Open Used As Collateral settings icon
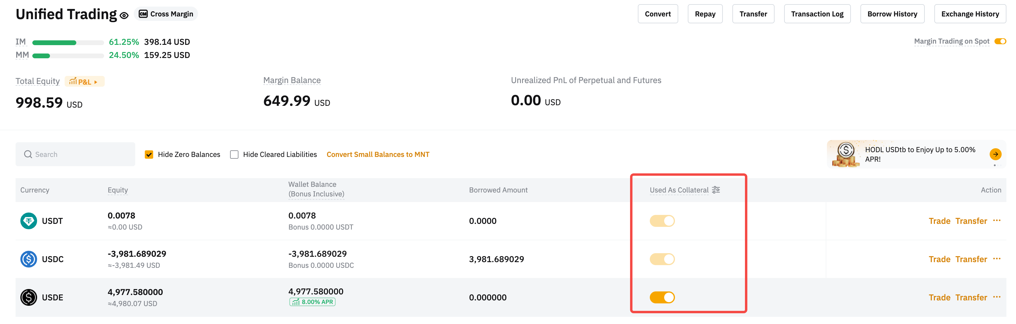The width and height of the screenshot is (1016, 324). [716, 190]
